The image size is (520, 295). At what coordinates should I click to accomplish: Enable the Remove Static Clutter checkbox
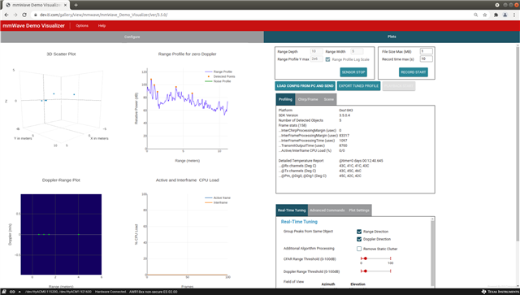[359, 249]
